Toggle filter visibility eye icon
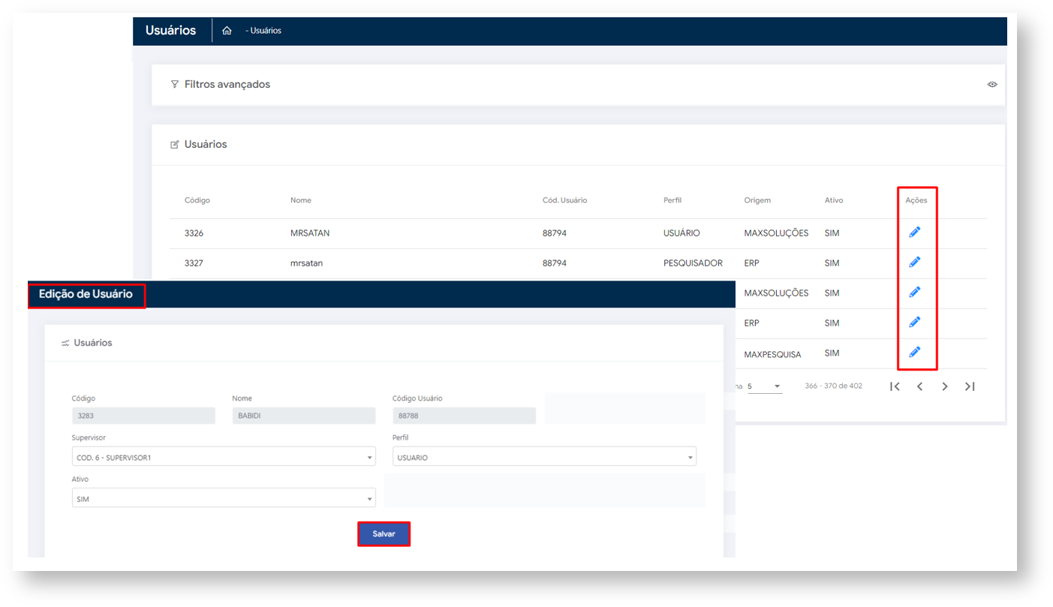 click(x=992, y=85)
